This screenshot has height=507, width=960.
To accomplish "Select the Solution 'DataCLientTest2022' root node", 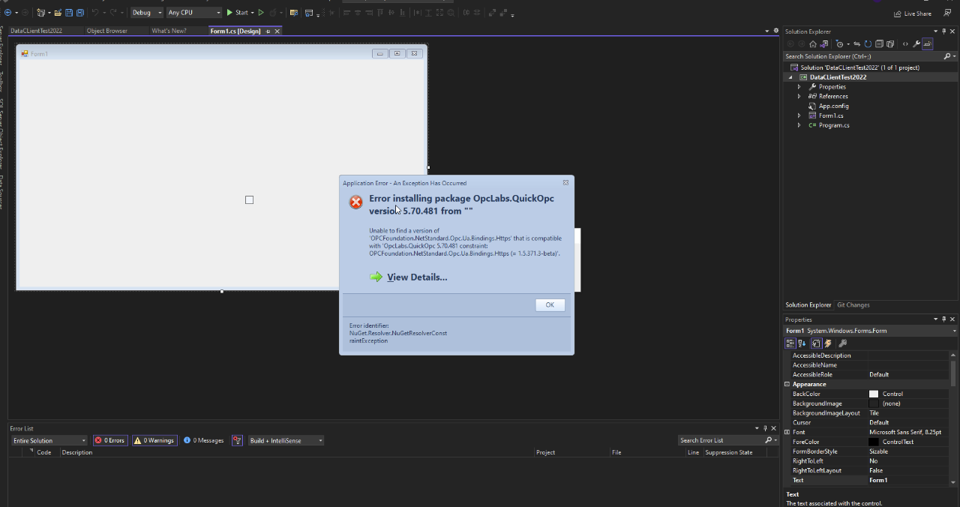I will (859, 67).
